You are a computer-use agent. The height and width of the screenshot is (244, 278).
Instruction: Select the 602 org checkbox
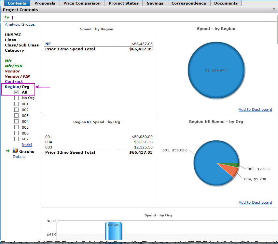click(x=16, y=139)
